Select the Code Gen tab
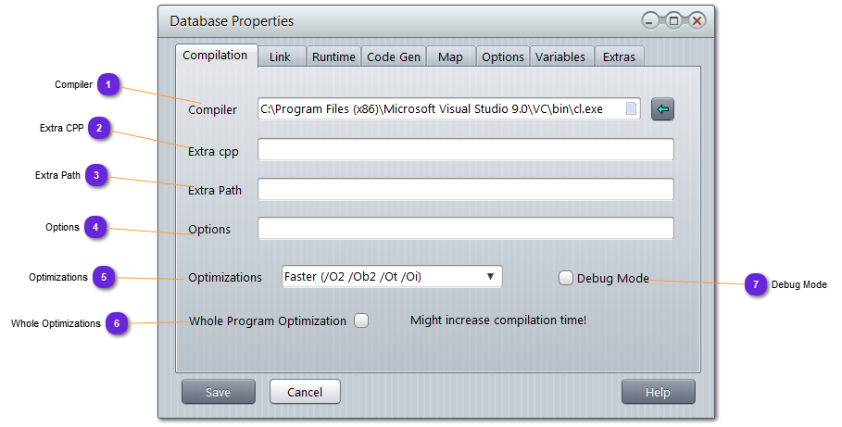 point(394,57)
